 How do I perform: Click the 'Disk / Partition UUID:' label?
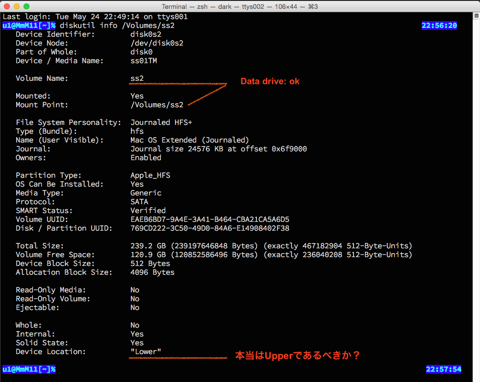tap(64, 228)
